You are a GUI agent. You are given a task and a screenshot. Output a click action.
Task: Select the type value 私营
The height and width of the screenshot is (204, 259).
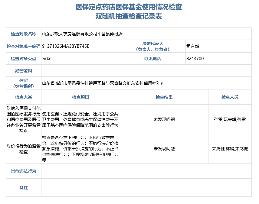[46, 59]
